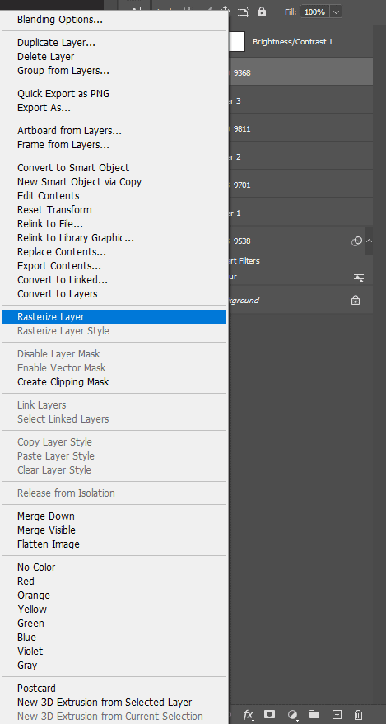The height and width of the screenshot is (724, 386).
Task: Toggle the Lock all padlock icon
Action: point(262,12)
